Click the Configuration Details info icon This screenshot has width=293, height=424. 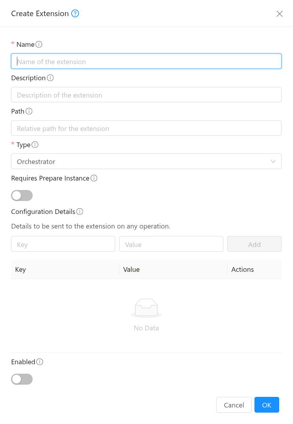coord(80,212)
